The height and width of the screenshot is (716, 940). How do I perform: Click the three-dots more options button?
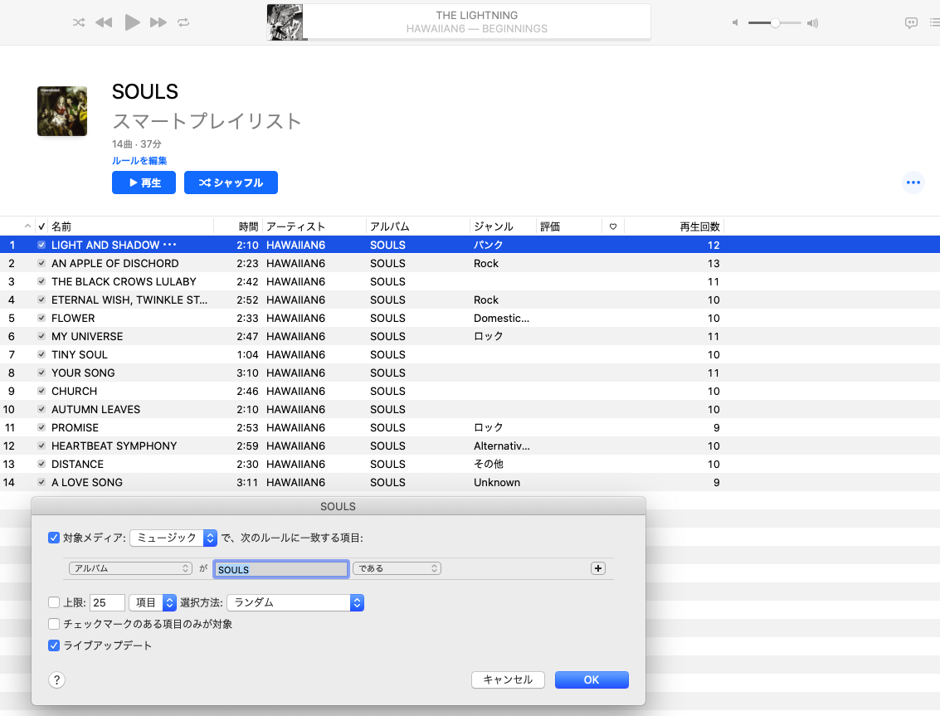(913, 183)
